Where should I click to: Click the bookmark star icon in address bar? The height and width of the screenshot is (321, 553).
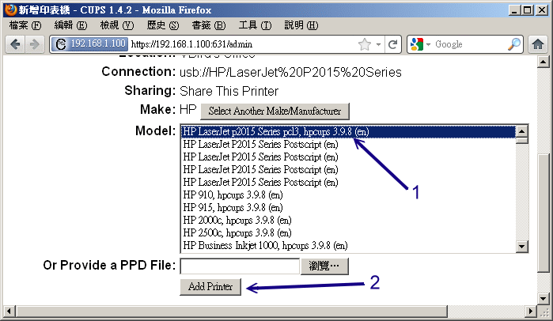tap(365, 44)
